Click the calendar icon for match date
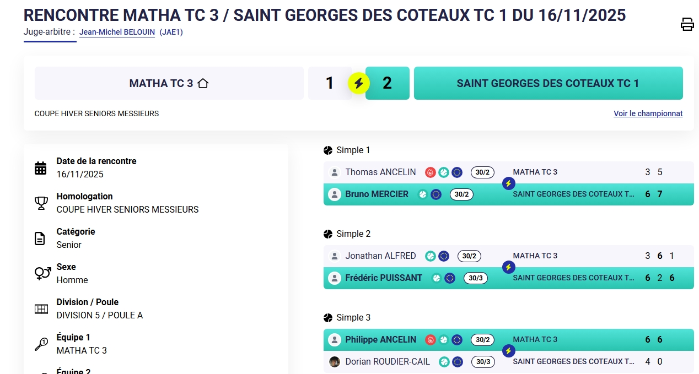 coord(41,168)
